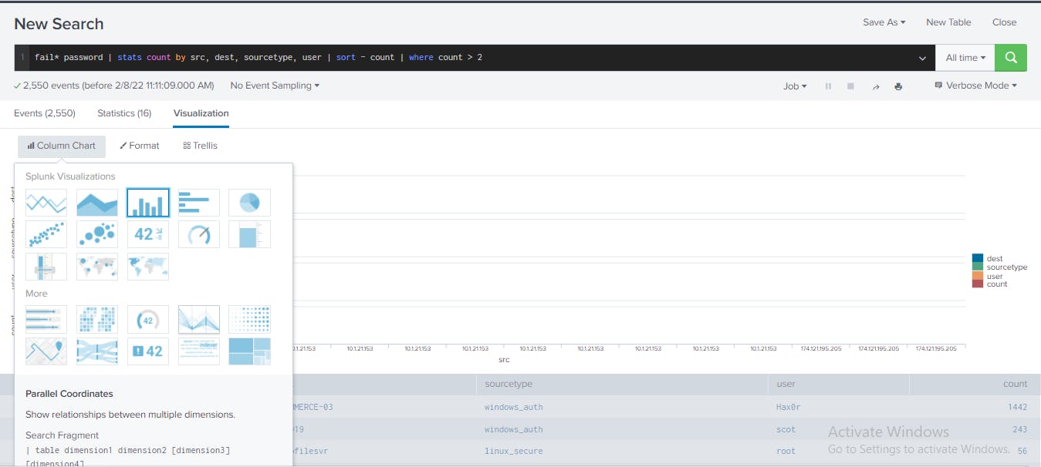Open the Visualization tab
Image resolution: width=1041 pixels, height=467 pixels.
pyautogui.click(x=201, y=113)
